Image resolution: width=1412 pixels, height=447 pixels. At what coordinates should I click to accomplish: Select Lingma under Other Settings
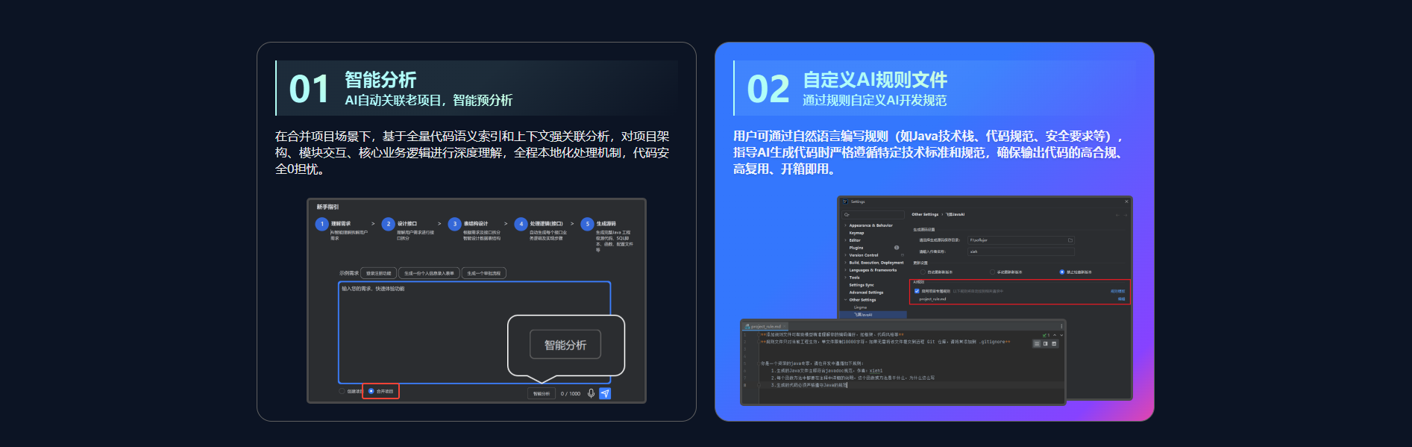coord(860,307)
